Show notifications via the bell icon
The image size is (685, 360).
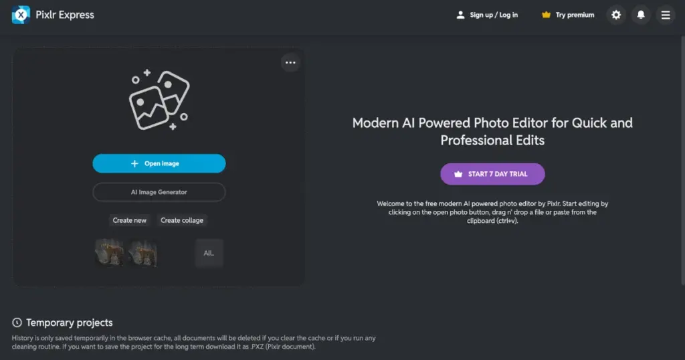[x=641, y=15]
